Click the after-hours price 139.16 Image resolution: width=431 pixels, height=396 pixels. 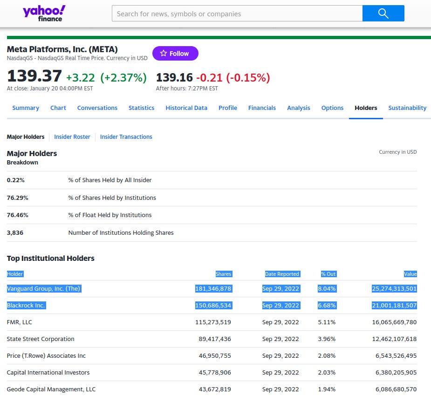[x=174, y=77]
